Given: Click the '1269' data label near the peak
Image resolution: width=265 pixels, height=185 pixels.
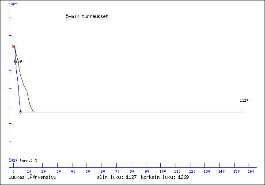Looking at the screenshot, I should (18, 61).
